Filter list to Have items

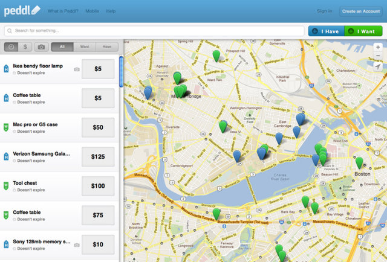tap(107, 46)
